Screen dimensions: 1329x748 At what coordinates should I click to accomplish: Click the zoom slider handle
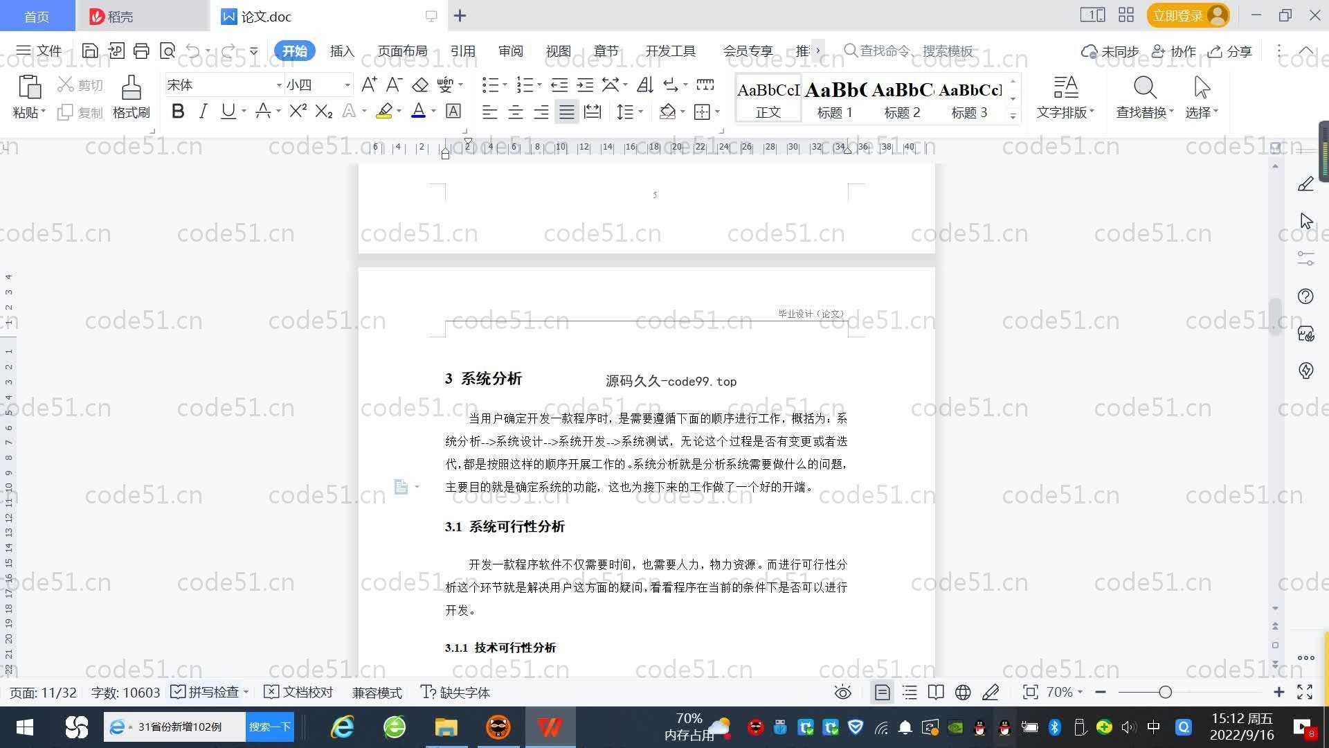pos(1166,692)
